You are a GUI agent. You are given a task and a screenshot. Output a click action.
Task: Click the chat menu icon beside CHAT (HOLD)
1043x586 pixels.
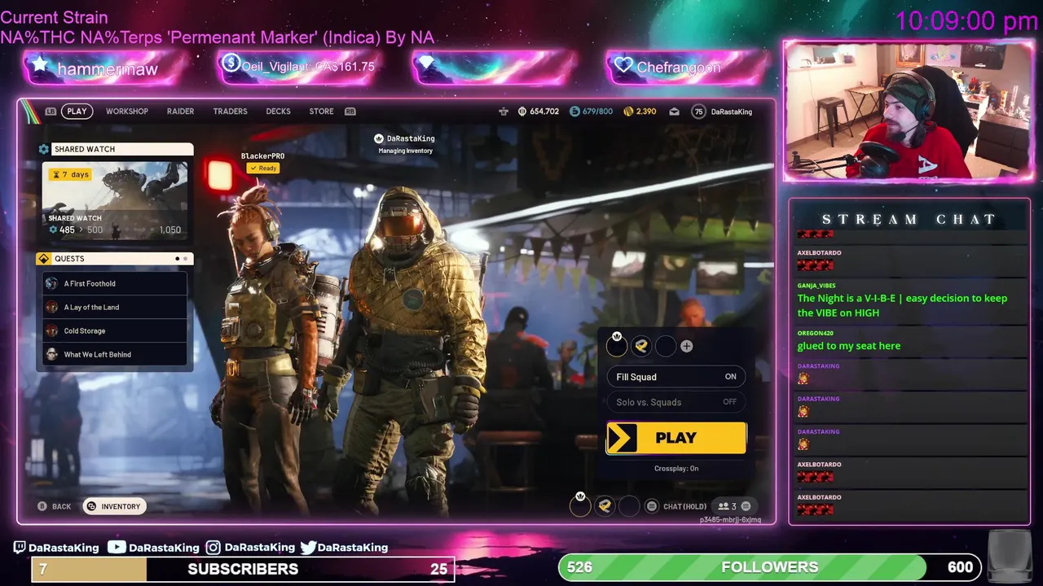coord(652,506)
